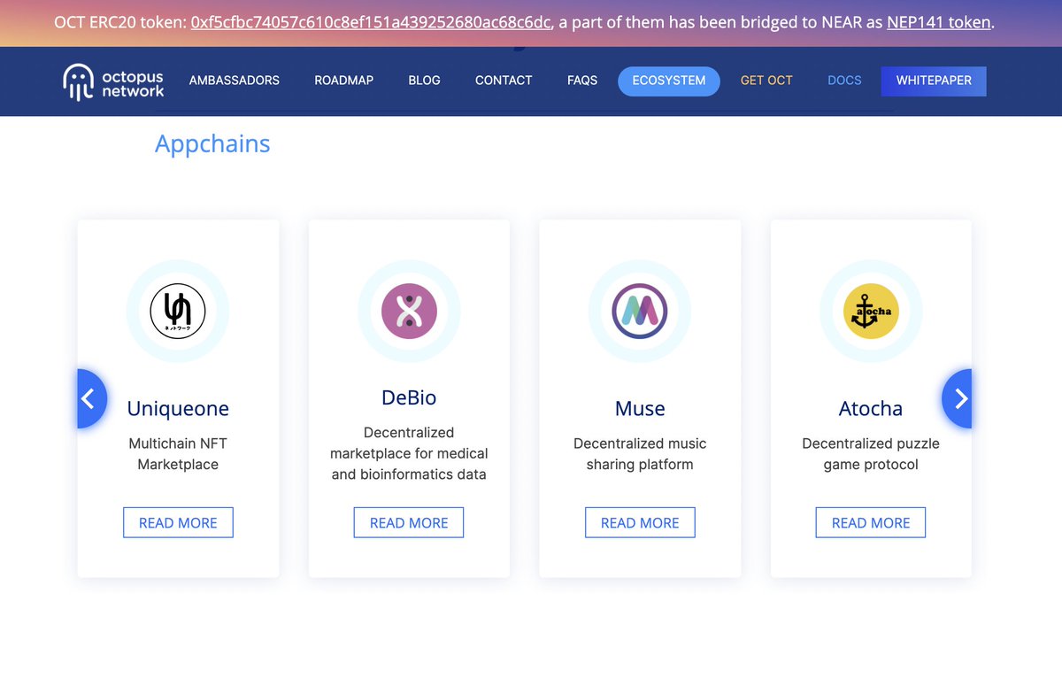This screenshot has width=1062, height=686.
Task: Open the OCT ERC20 token address link
Action: (x=371, y=22)
